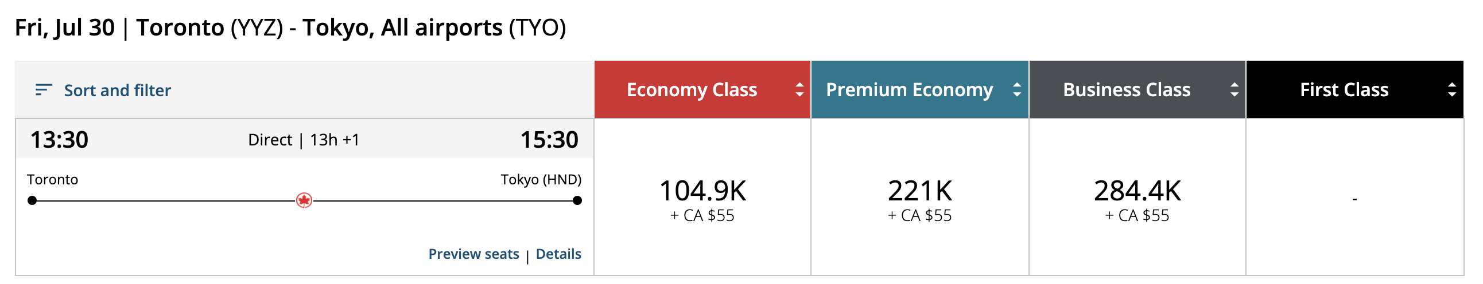Click the Economy Class sort arrows
The height and width of the screenshot is (284, 1483).
tap(799, 90)
